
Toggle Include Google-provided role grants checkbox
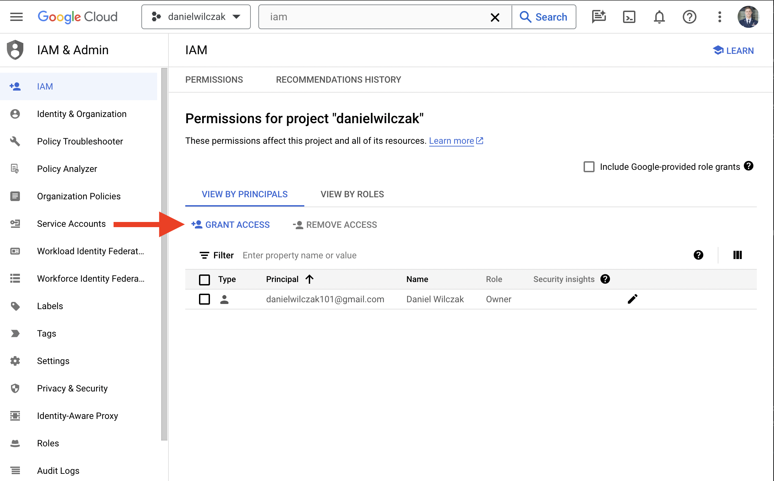pyautogui.click(x=589, y=167)
